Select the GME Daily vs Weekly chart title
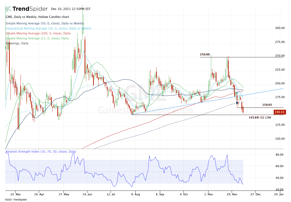 pyautogui.click(x=37, y=17)
